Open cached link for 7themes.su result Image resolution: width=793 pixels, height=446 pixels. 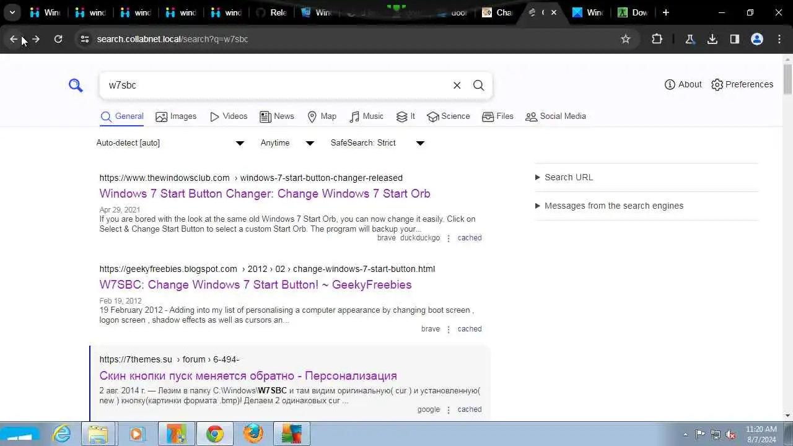pyautogui.click(x=470, y=409)
